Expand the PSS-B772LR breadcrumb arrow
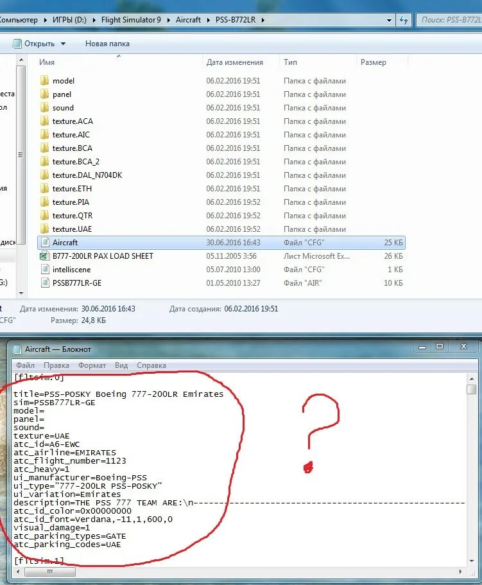 coord(263,20)
